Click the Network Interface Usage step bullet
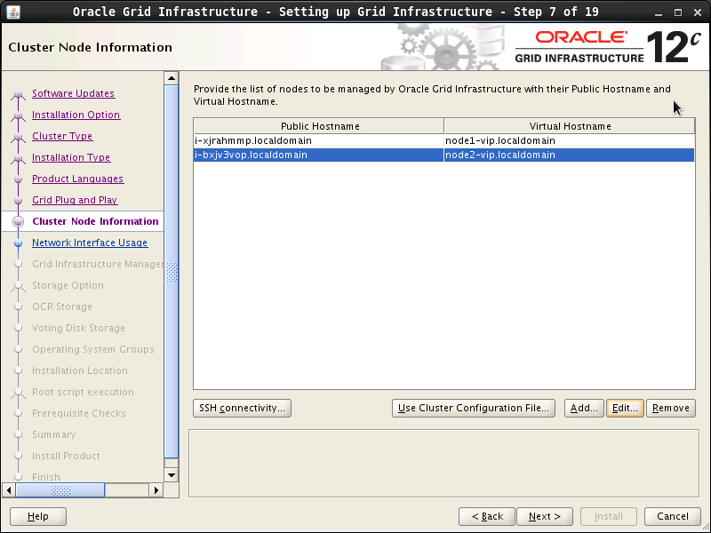The width and height of the screenshot is (711, 533). tap(18, 243)
